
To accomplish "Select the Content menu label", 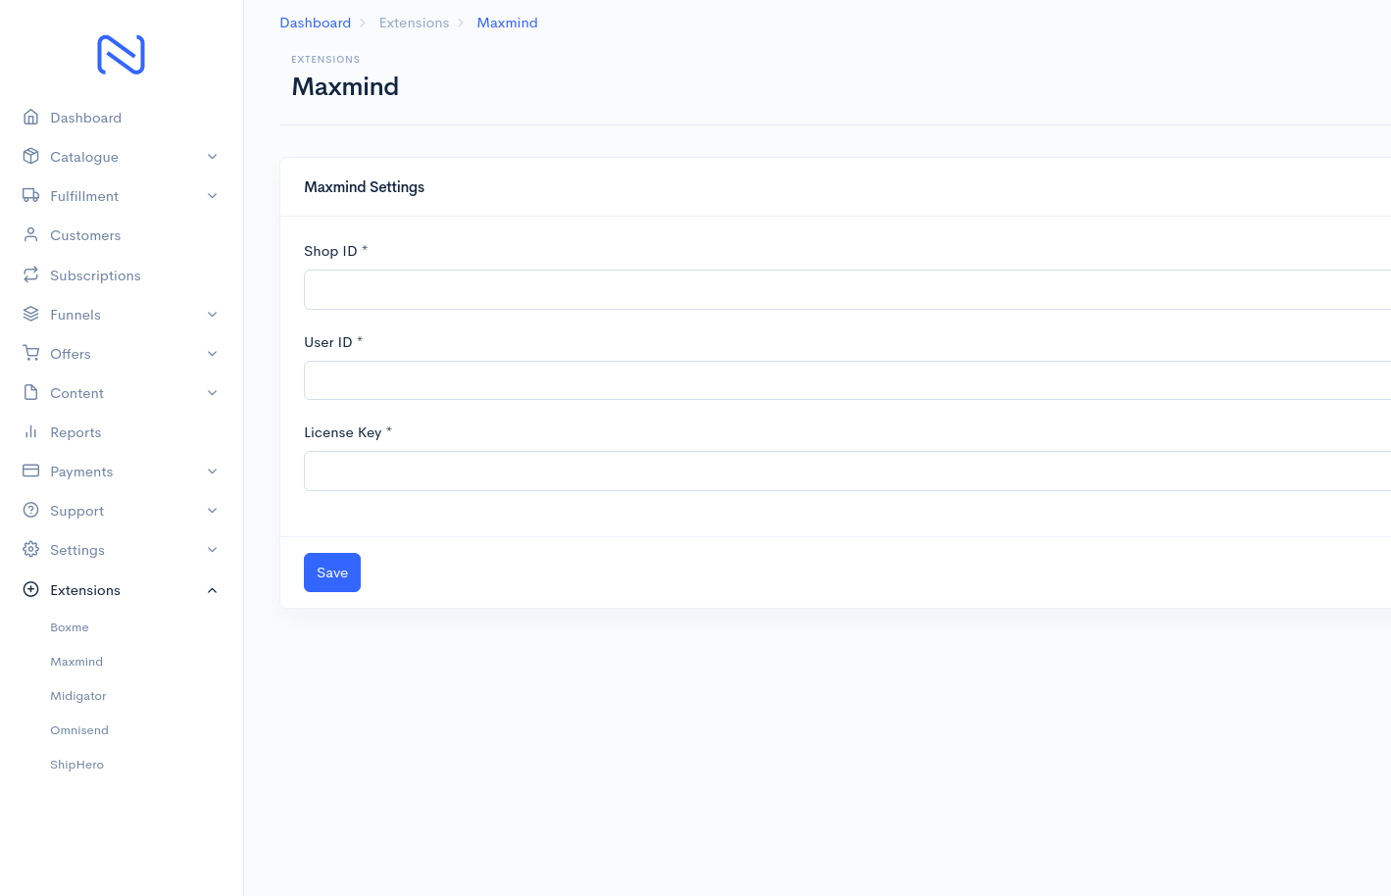I will click(x=76, y=393).
